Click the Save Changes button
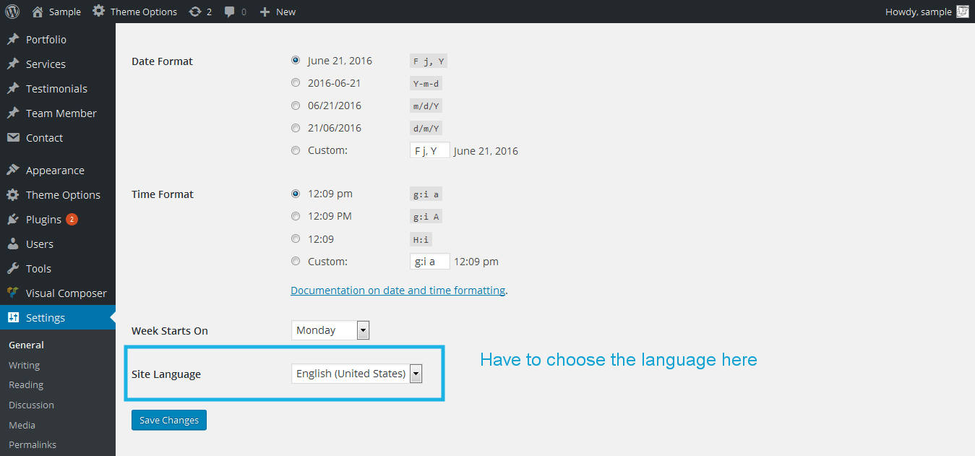 pyautogui.click(x=169, y=420)
